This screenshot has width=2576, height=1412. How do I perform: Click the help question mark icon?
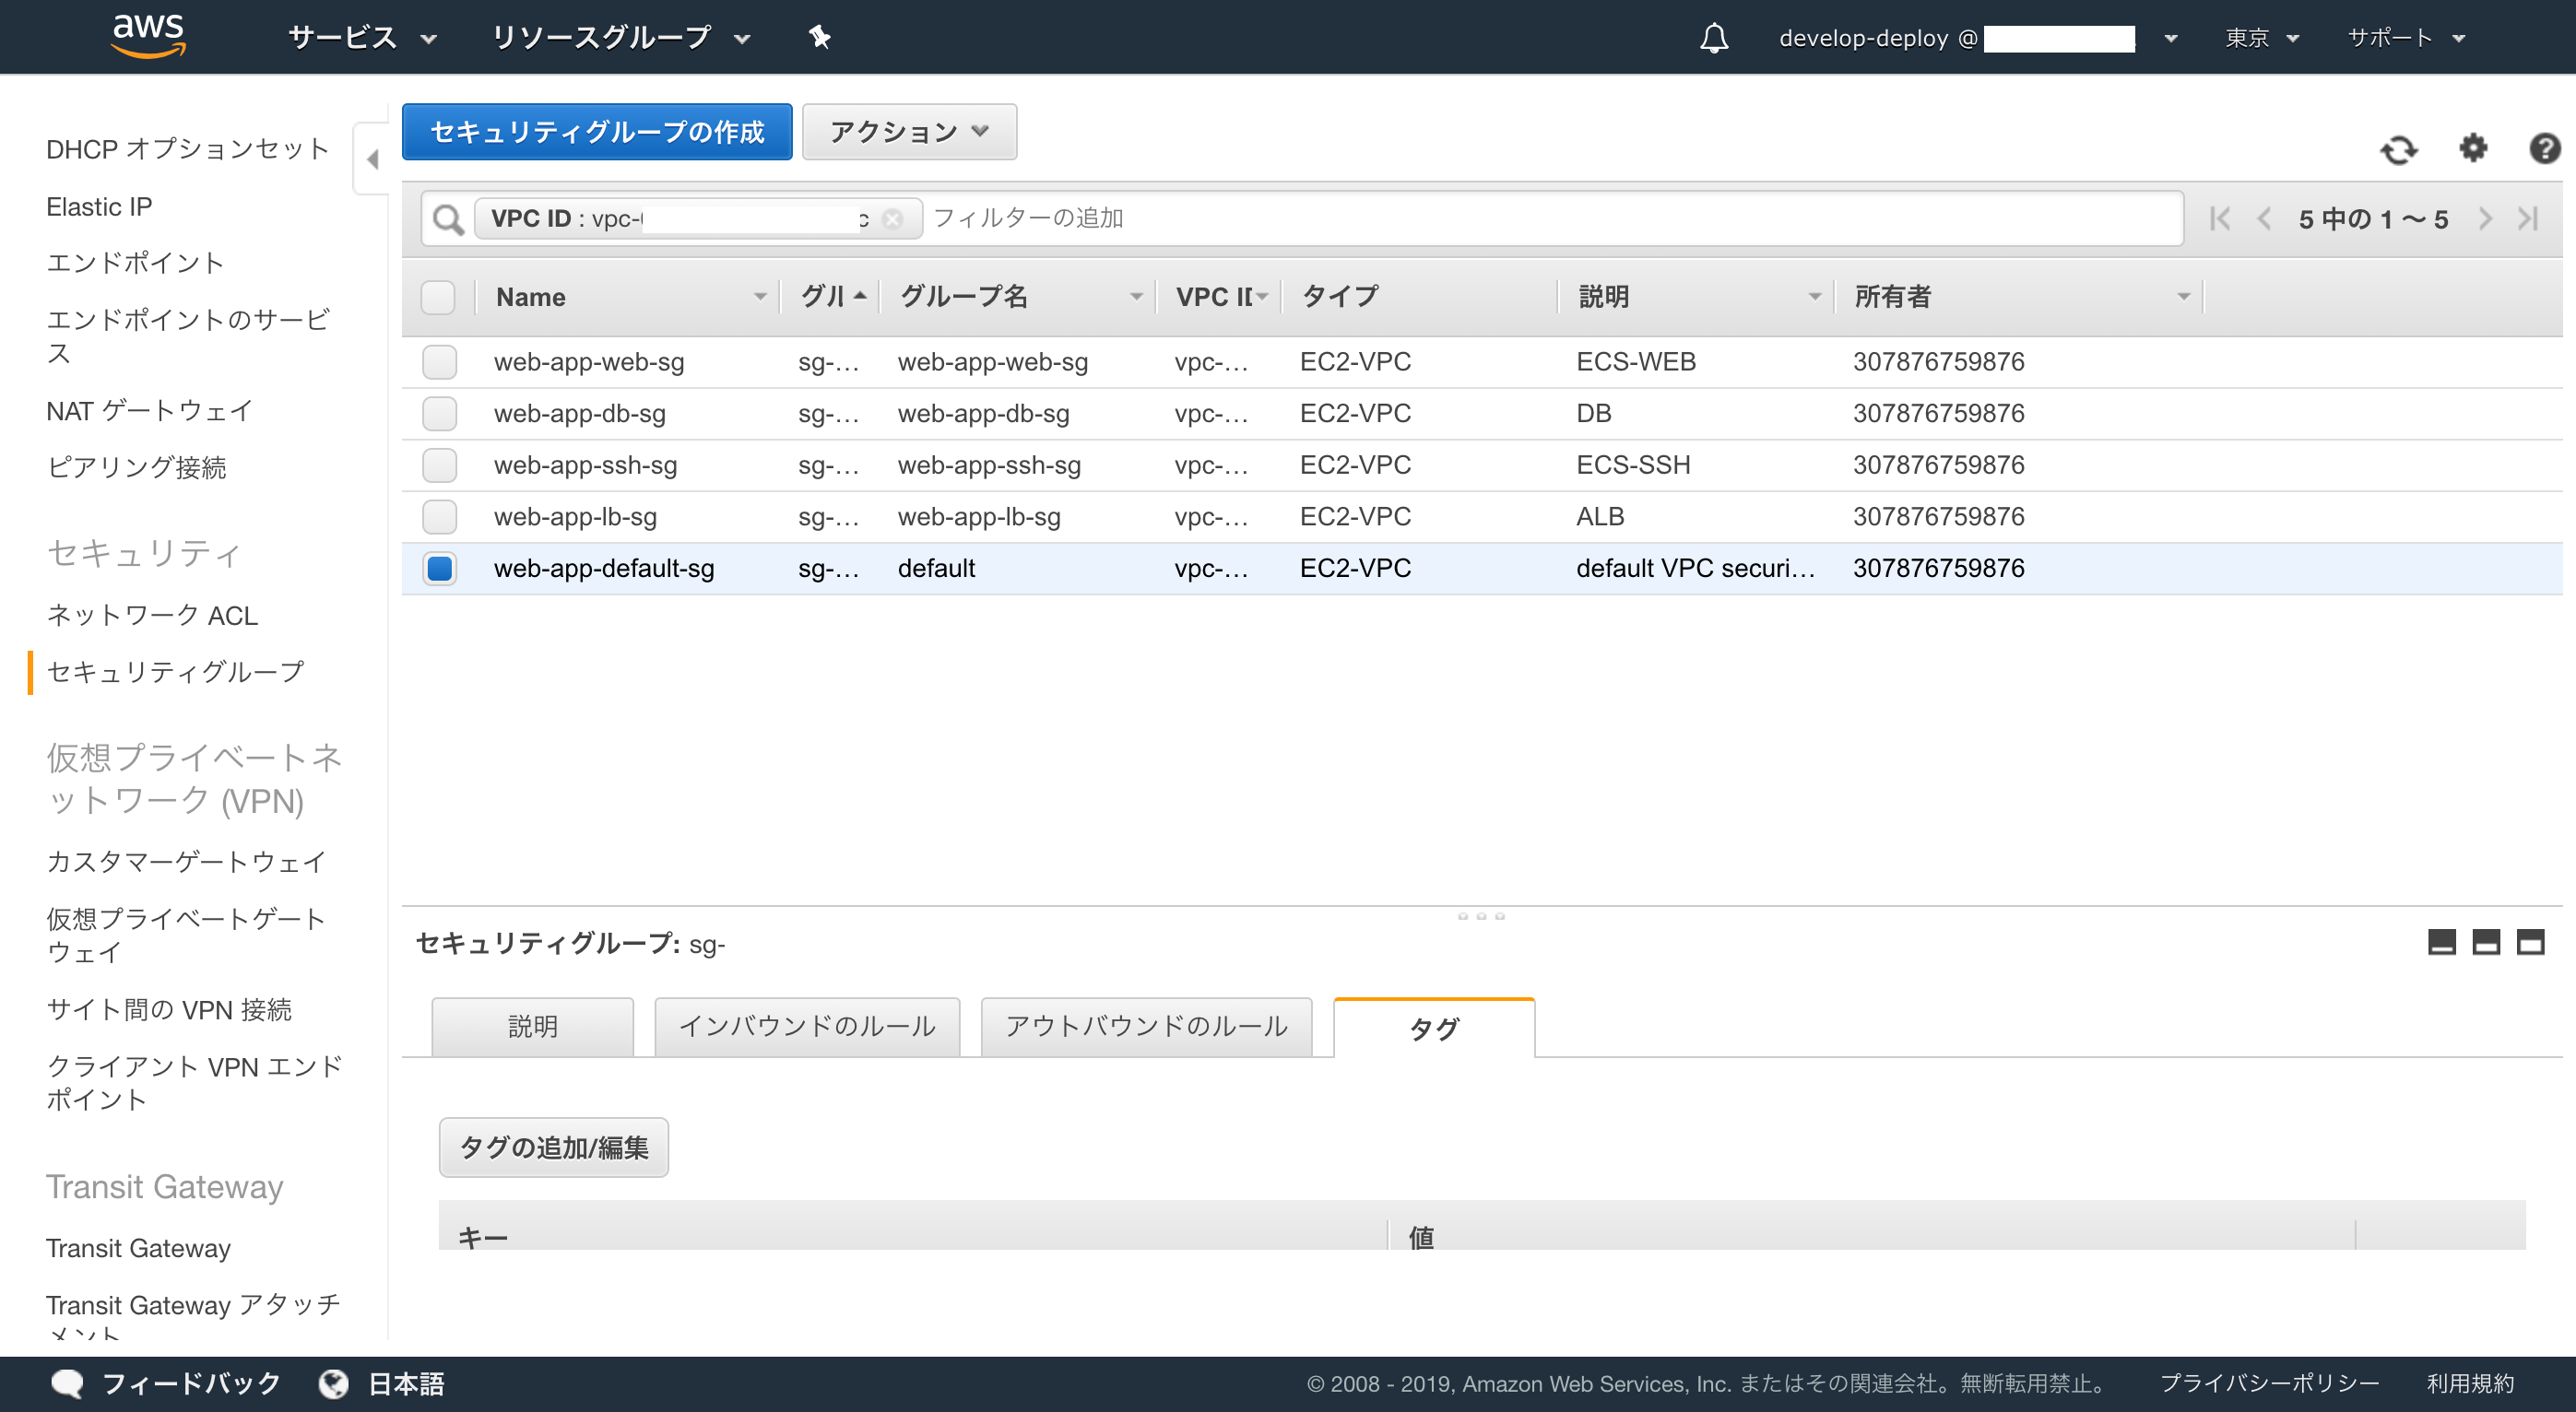[2544, 148]
